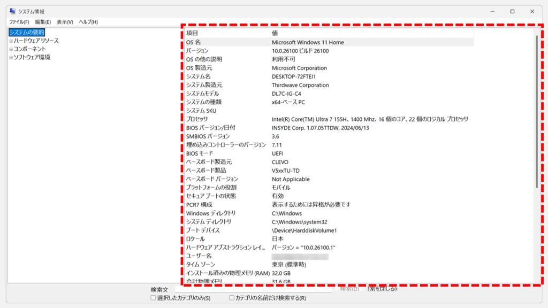This screenshot has height=308, width=548.
Task: Select the OS の他の説明 row
Action: (329, 59)
